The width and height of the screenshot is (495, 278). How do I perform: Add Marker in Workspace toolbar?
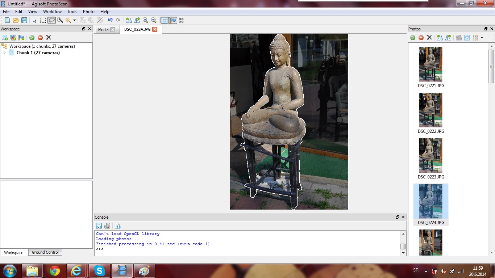click(x=21, y=38)
